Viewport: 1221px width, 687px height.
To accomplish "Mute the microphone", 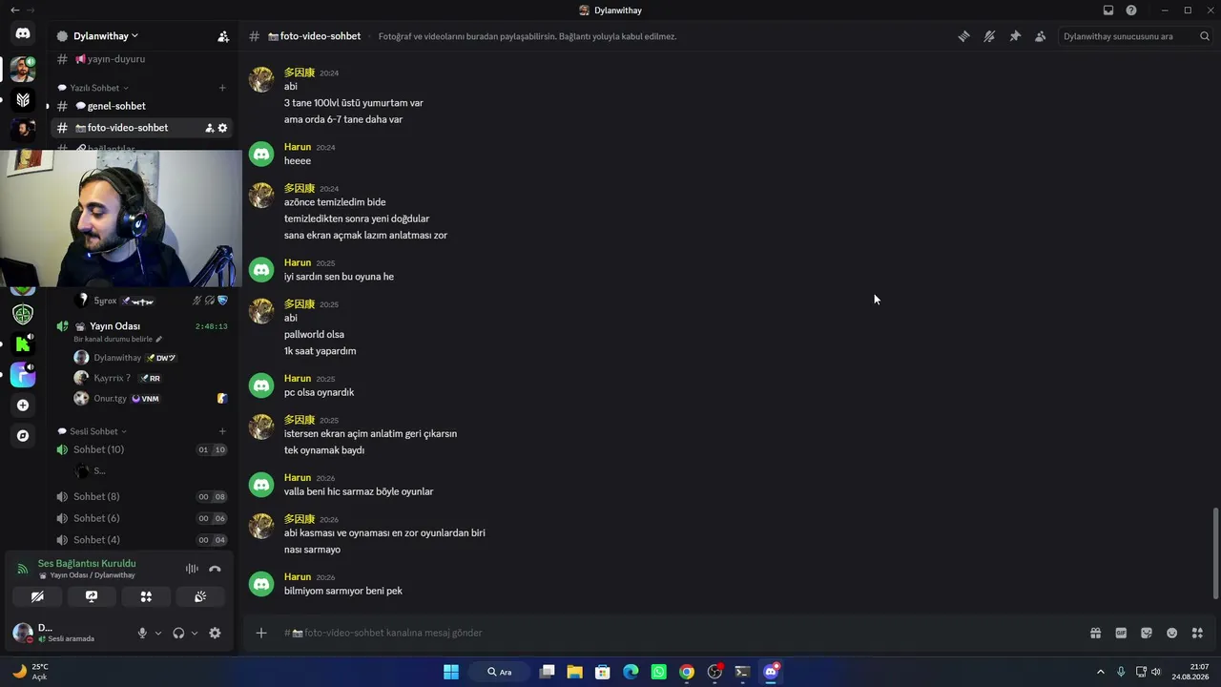I will tap(142, 633).
